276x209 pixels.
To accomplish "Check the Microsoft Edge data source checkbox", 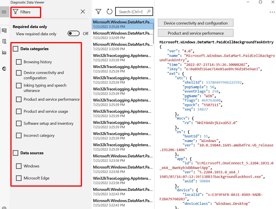I will pos(19,178).
